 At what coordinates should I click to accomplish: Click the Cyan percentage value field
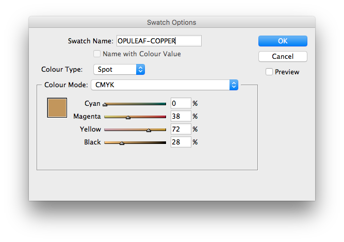tap(181, 103)
